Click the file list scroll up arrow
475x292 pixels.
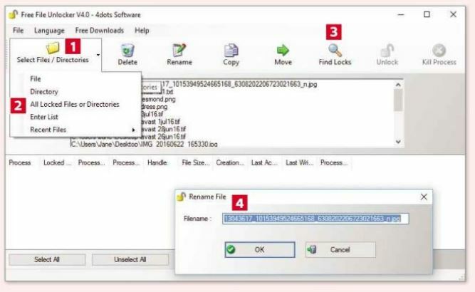[x=398, y=85]
